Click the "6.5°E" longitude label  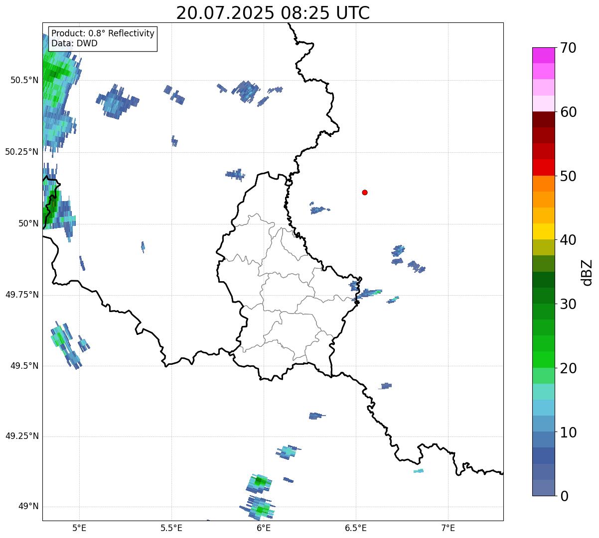(356, 528)
